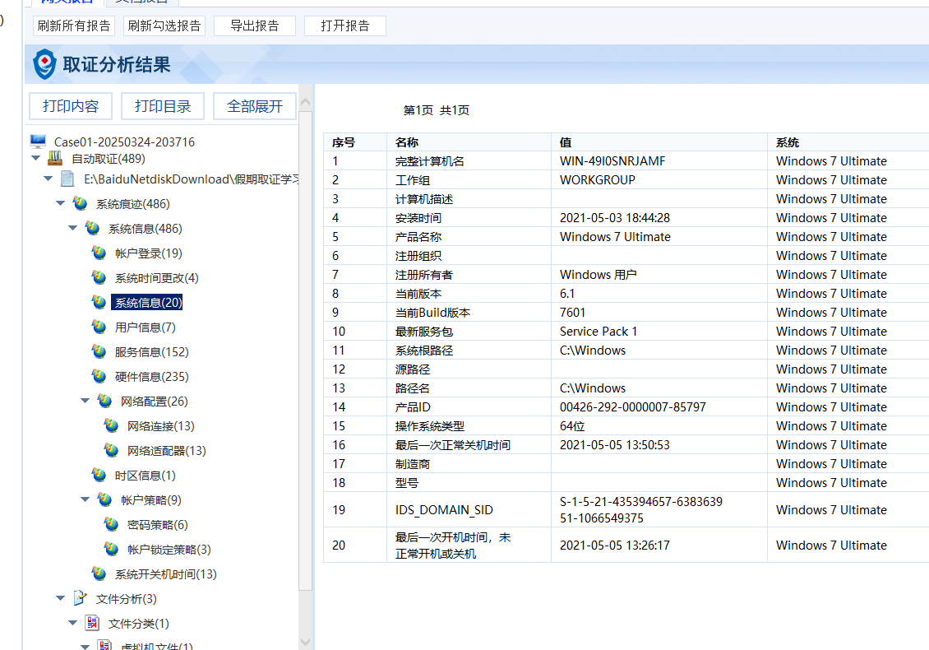
Task: Select the 系统时间更改(4) tree item
Action: click(x=156, y=278)
